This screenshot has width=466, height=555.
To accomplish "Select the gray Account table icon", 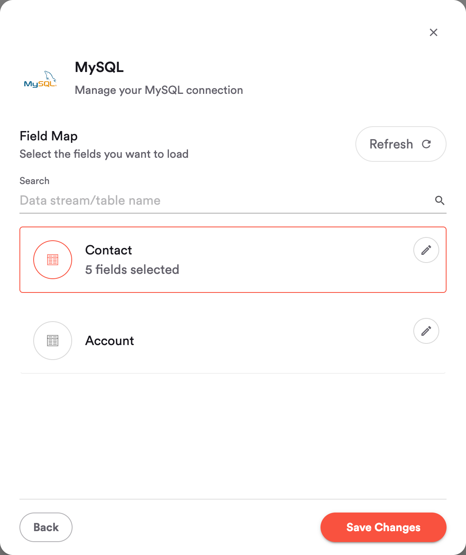I will point(53,341).
